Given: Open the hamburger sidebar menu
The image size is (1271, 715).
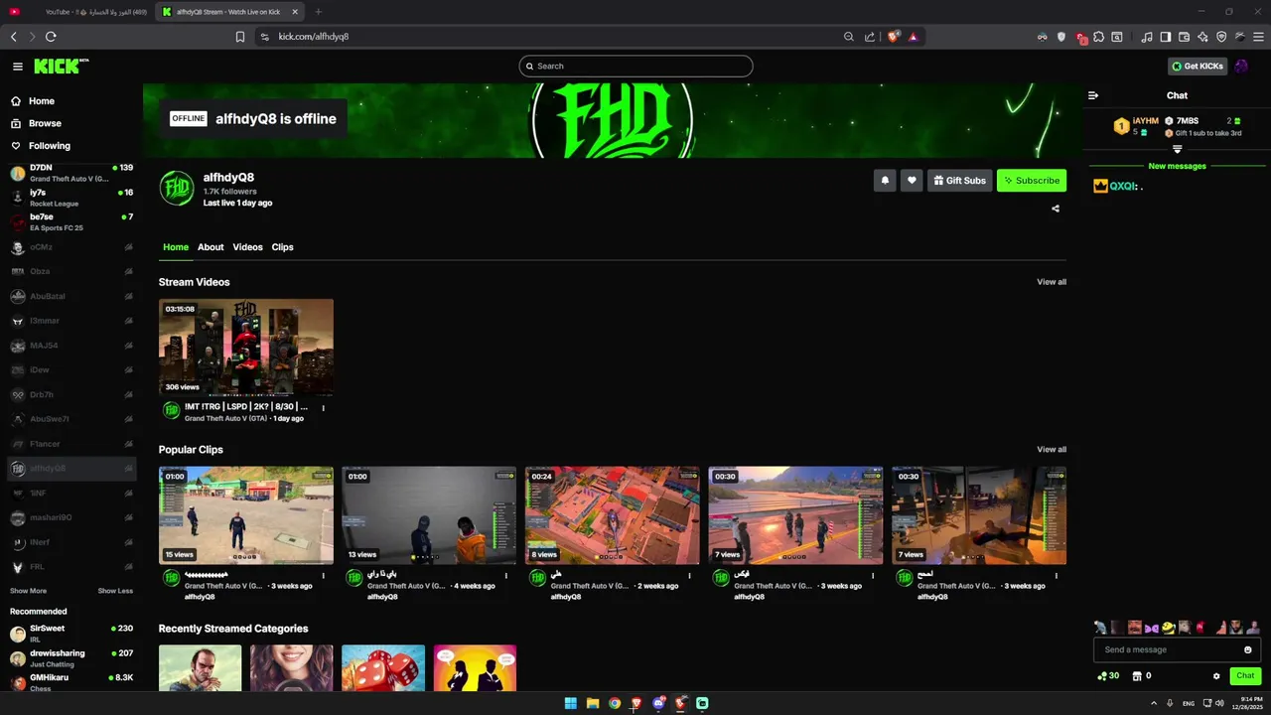Looking at the screenshot, I should pyautogui.click(x=17, y=67).
